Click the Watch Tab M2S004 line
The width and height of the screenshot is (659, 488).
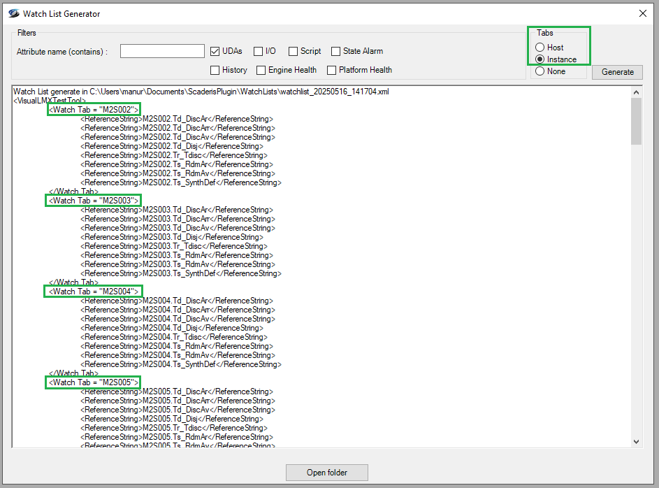(x=94, y=292)
